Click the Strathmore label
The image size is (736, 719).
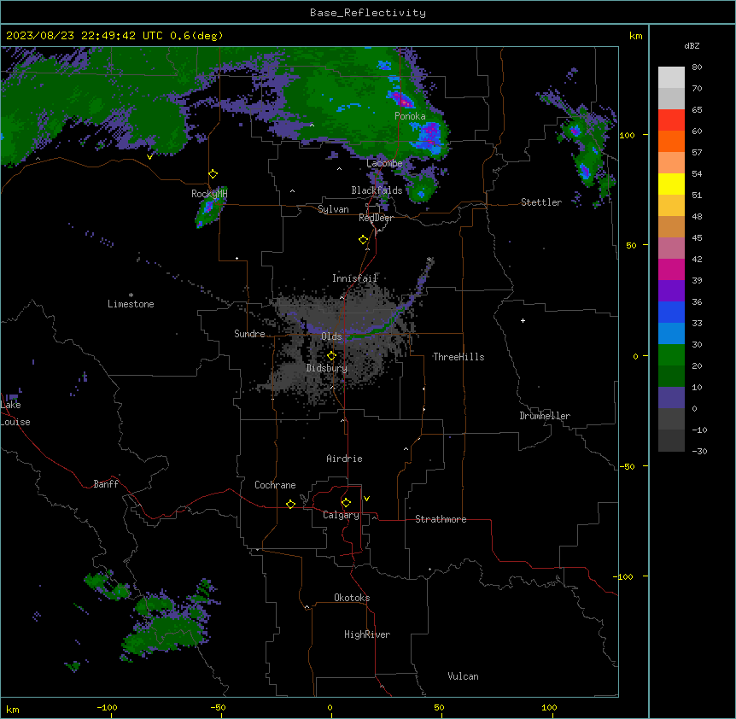(x=441, y=519)
